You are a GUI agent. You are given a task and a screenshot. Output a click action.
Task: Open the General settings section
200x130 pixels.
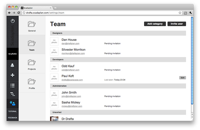pos(32,26)
